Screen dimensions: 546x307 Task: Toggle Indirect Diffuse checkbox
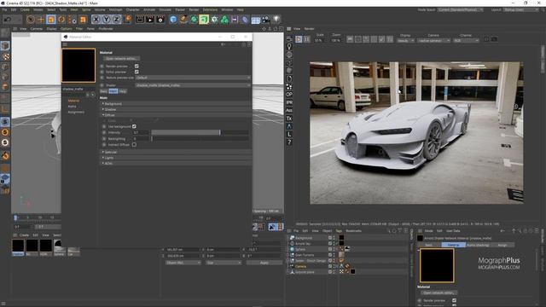point(134,144)
